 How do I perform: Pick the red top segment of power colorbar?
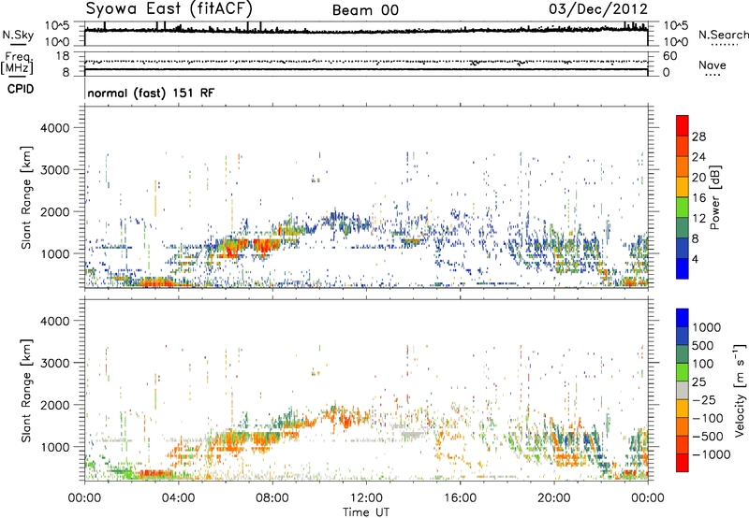[x=683, y=125]
